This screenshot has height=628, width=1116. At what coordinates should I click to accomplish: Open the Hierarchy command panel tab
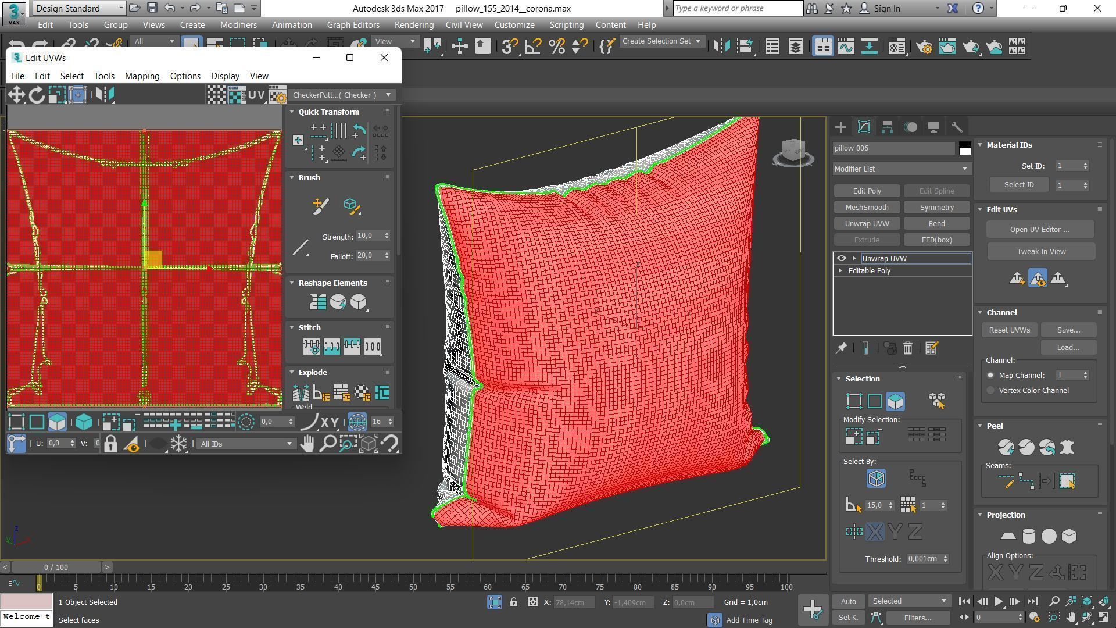click(x=887, y=127)
